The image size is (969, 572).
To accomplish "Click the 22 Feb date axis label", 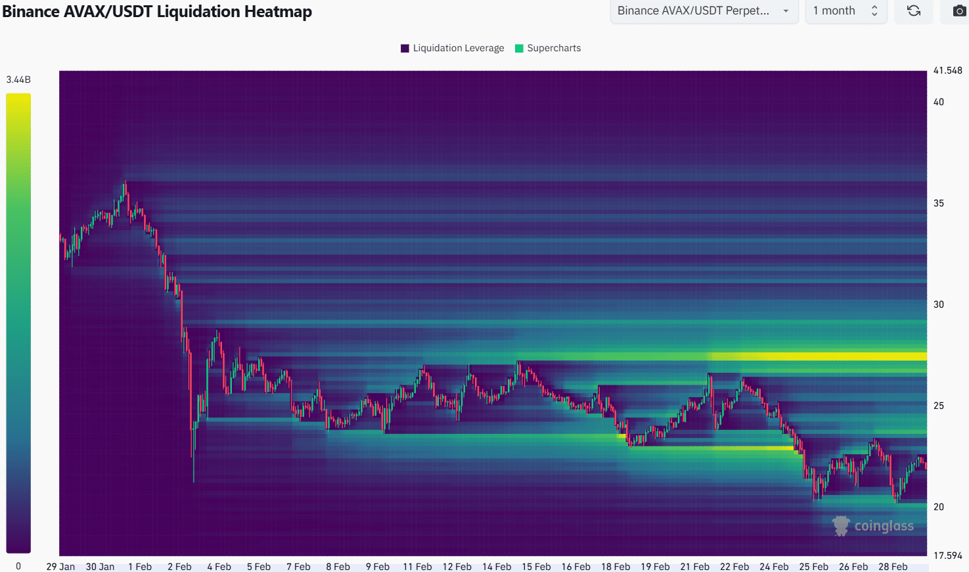I will [x=734, y=567].
